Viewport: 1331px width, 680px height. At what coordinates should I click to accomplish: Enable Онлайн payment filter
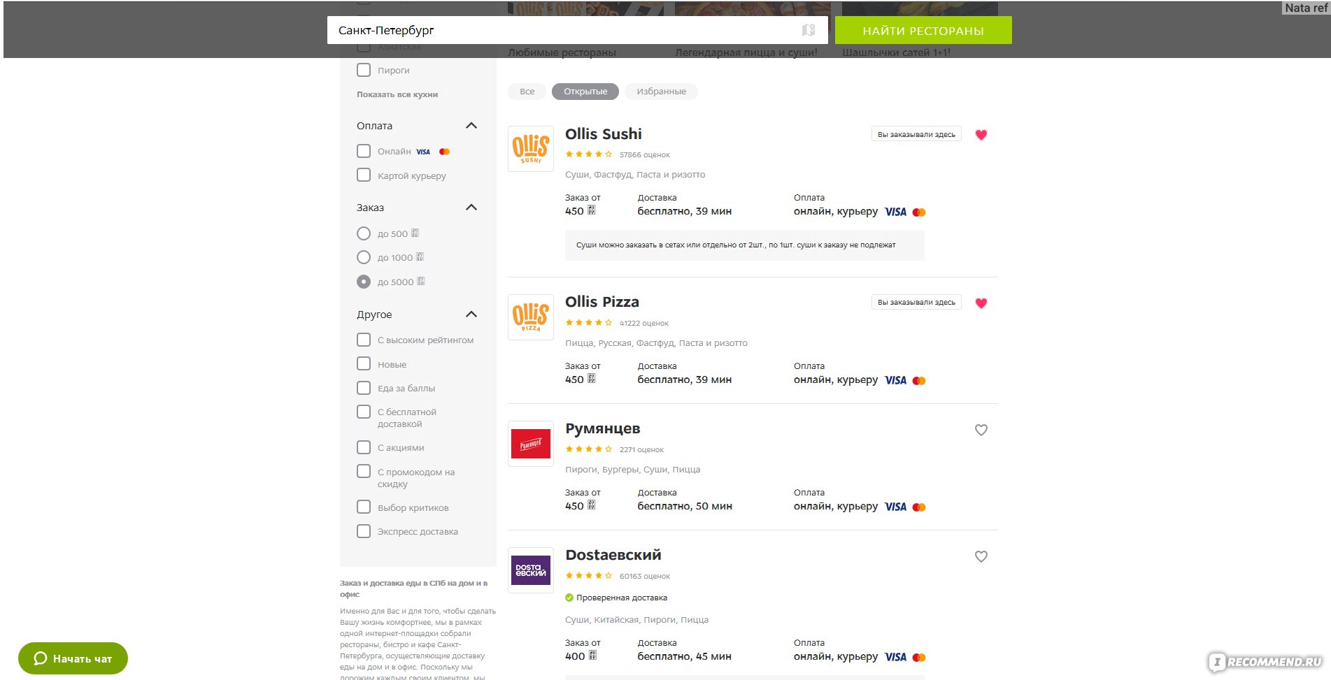[364, 151]
